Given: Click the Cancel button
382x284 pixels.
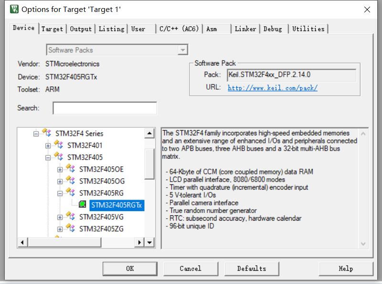Looking at the screenshot, I should click(x=191, y=269).
